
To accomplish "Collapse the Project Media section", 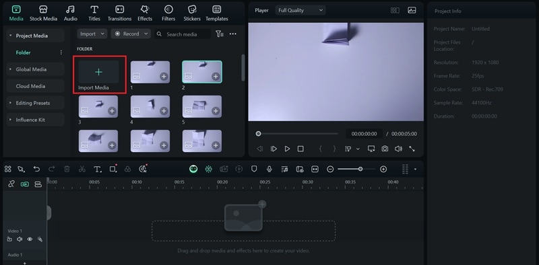I will (x=10, y=36).
